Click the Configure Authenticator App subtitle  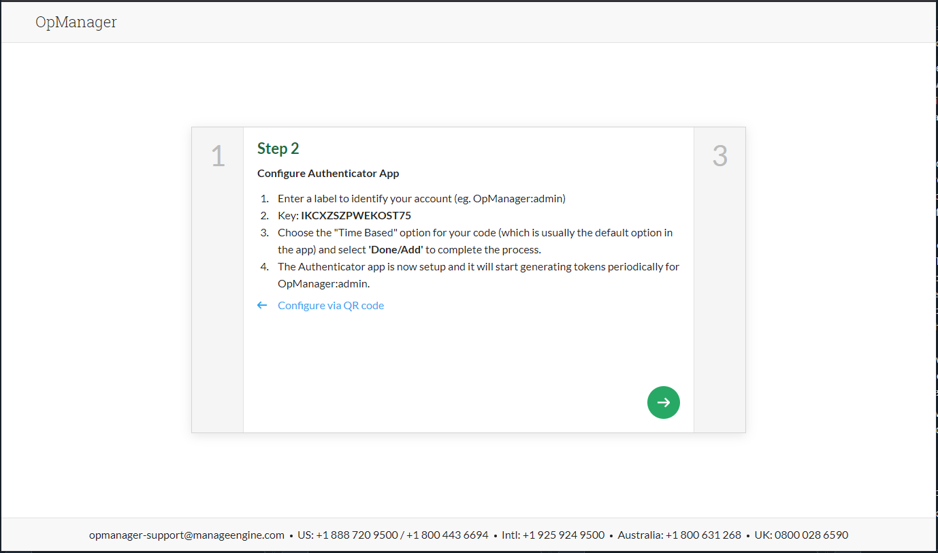(x=328, y=174)
